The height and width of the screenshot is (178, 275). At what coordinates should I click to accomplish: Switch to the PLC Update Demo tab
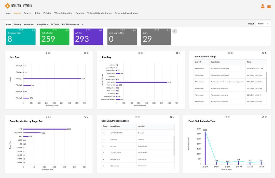point(70,24)
